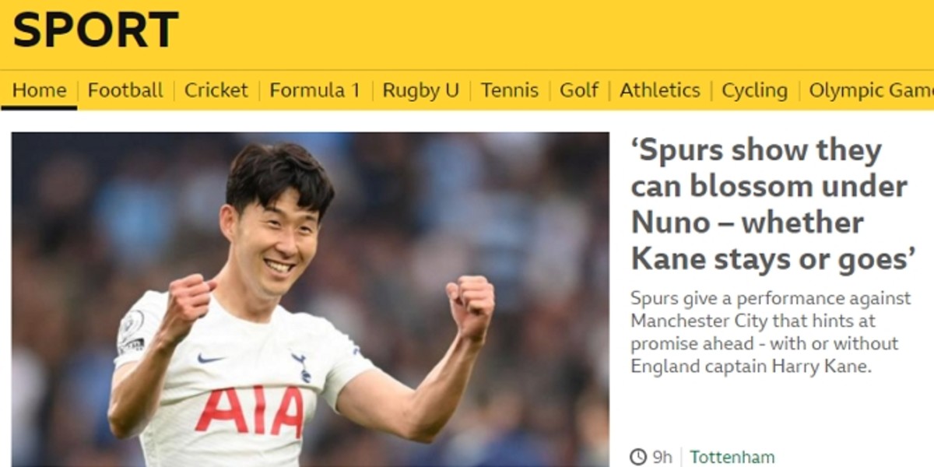Viewport: 934px width, 467px height.
Task: Click the SPORT header logo
Action: pyautogui.click(x=96, y=31)
